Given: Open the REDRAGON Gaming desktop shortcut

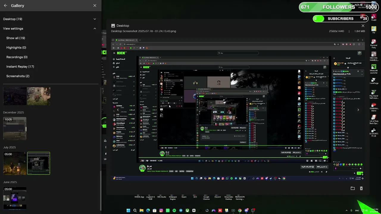Looking at the screenshot, I should tap(240, 198).
